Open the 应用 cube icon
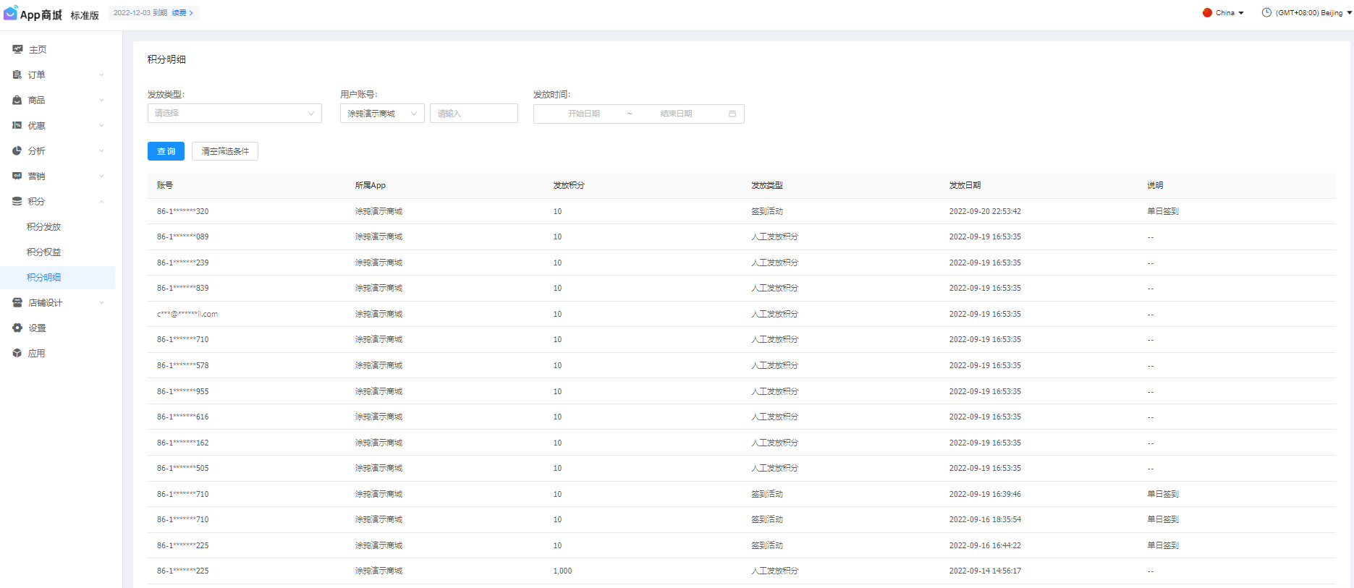Screen dimensions: 1354x588 pyautogui.click(x=17, y=353)
